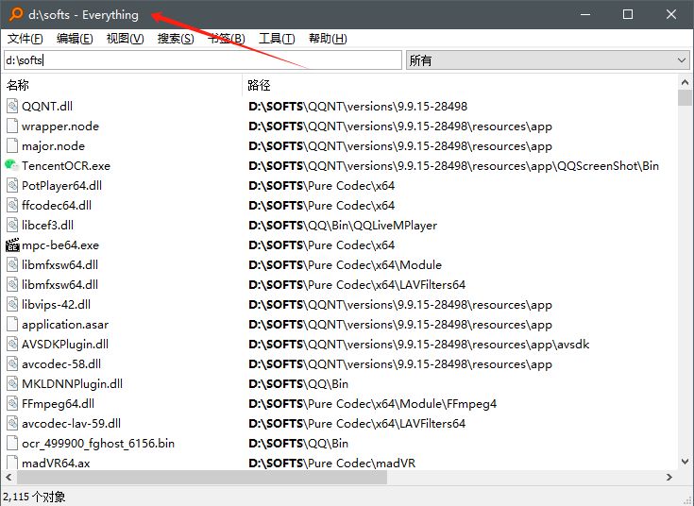Click the vertical scrollbar up arrow
The image size is (694, 506).
pyautogui.click(x=685, y=82)
